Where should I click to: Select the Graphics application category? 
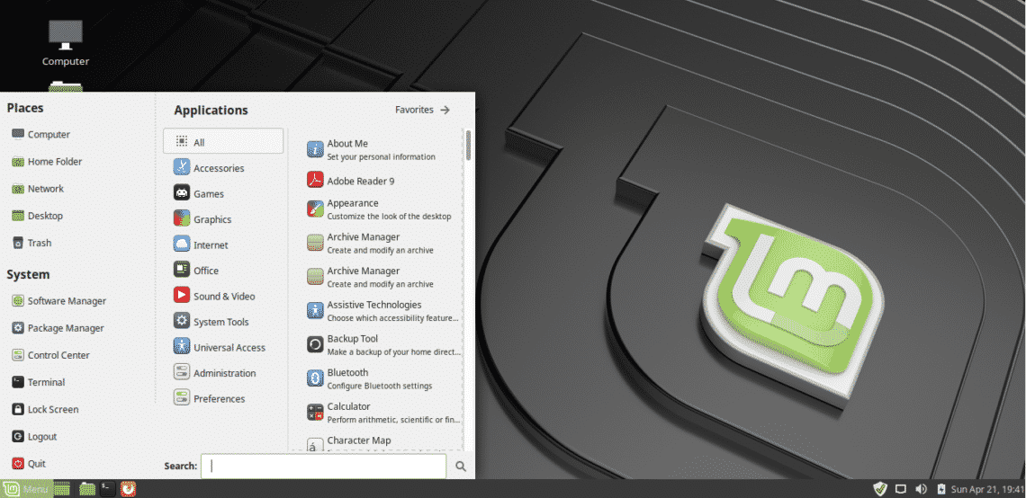[x=211, y=219]
